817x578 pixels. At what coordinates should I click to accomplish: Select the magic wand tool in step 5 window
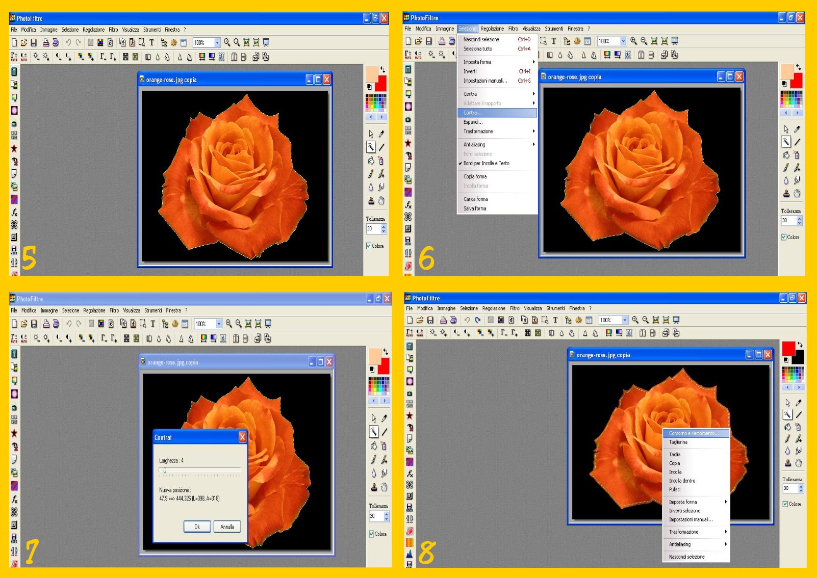371,147
